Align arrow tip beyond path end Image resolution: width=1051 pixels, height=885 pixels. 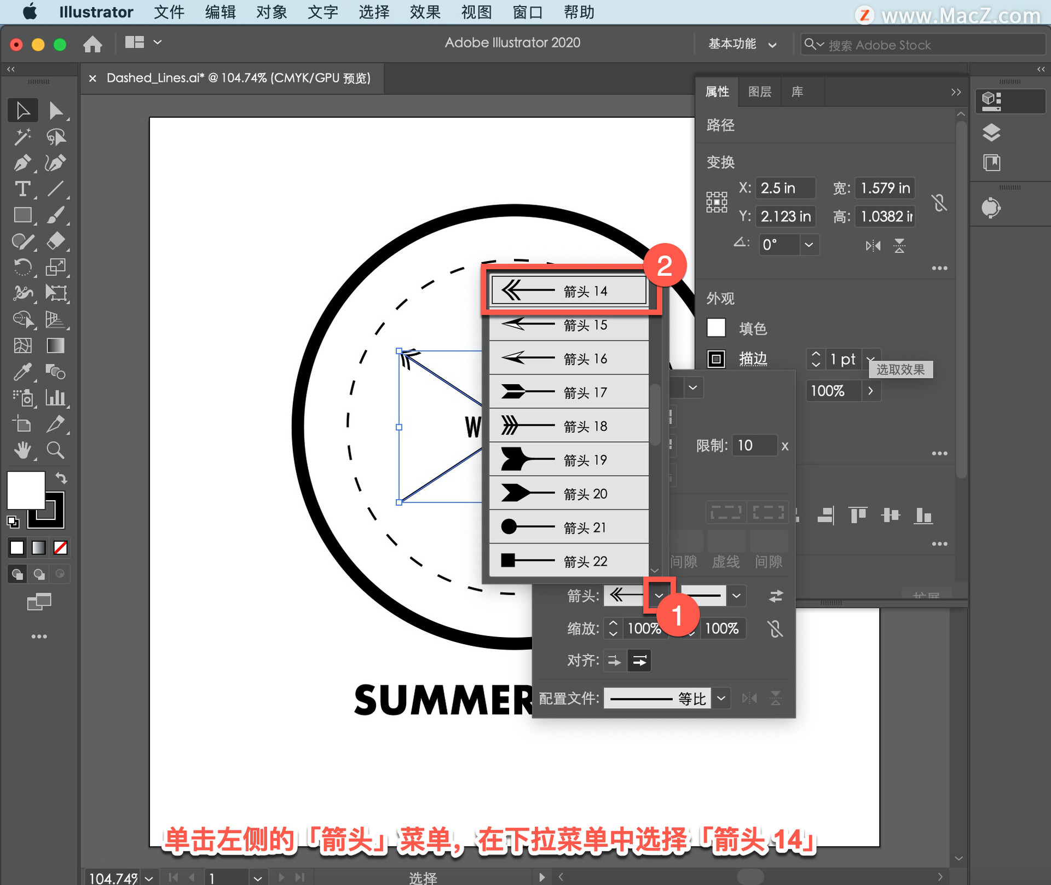[x=615, y=661]
